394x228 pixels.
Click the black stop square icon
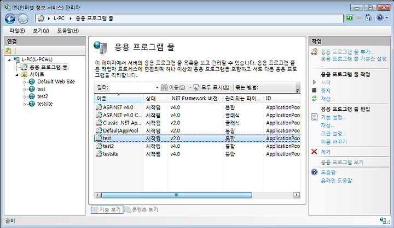(x=314, y=91)
